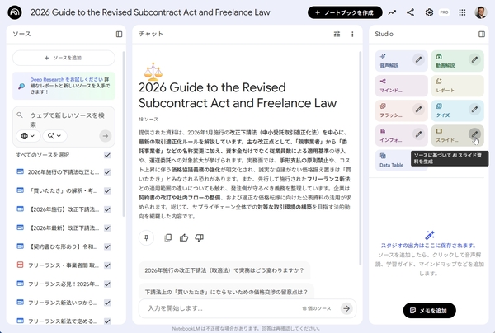The width and height of the screenshot is (495, 333).
Task: Open the web globe source dropdown
Action: point(28,136)
